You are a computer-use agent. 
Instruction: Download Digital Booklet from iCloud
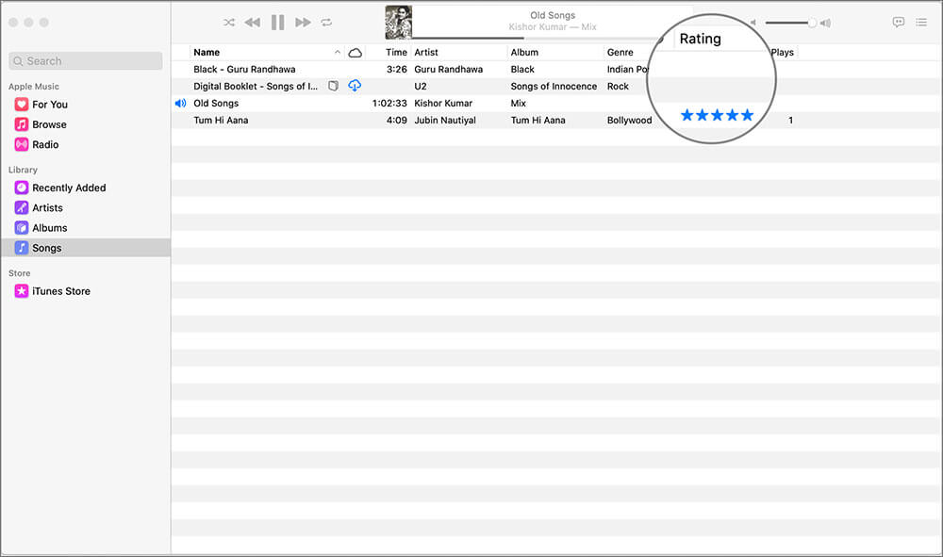355,86
